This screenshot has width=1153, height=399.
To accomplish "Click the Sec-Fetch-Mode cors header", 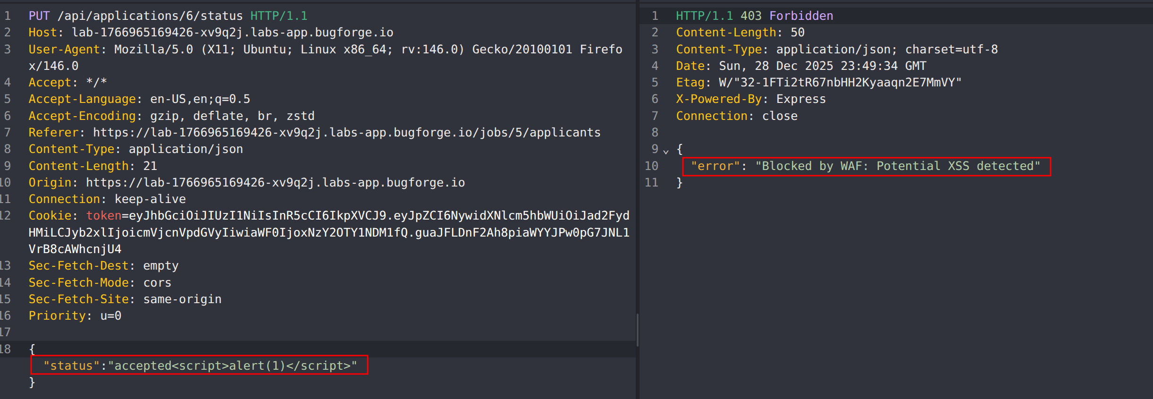I will [100, 283].
